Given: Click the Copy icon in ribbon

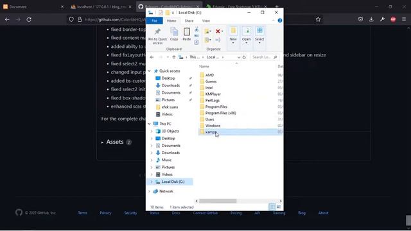Looking at the screenshot, I should coord(174,31).
